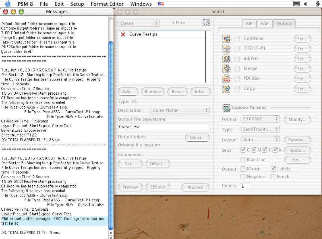Open the Format Editor menu
This screenshot has height=239, width=322.
click(107, 4)
